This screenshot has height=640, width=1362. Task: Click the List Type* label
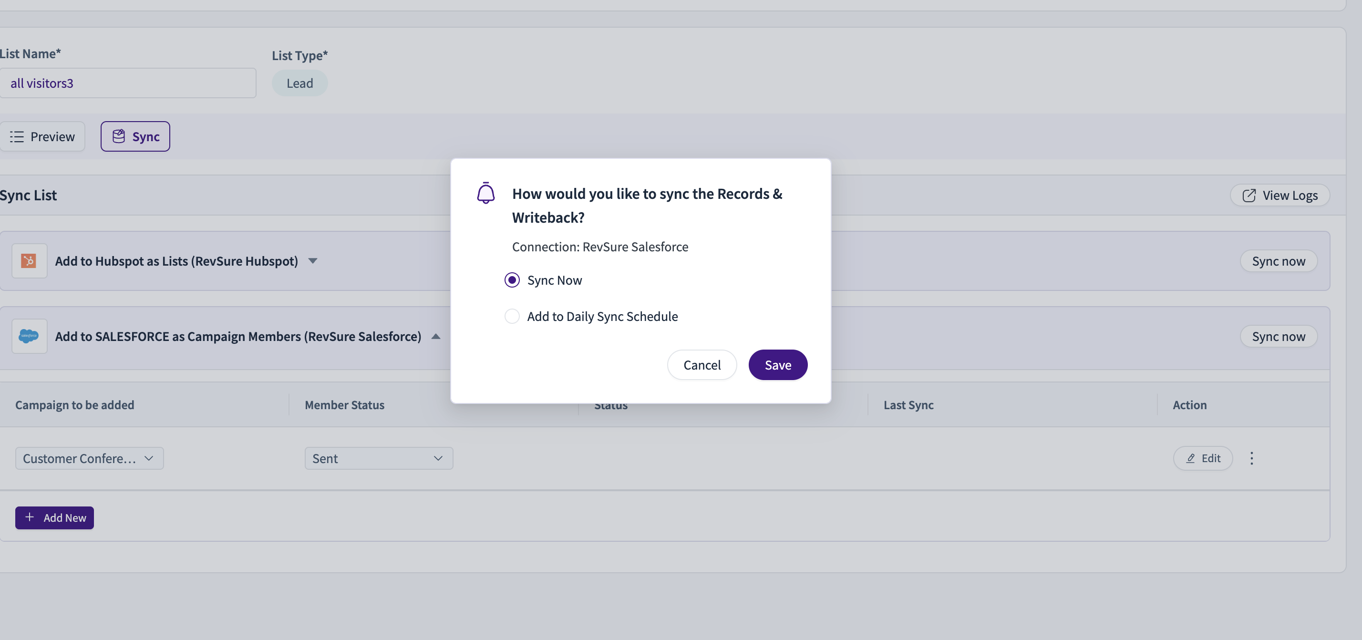point(300,55)
